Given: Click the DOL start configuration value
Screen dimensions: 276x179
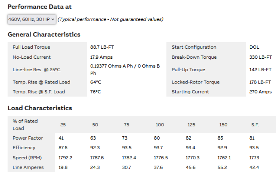Looking at the screenshot, I should 254,47.
